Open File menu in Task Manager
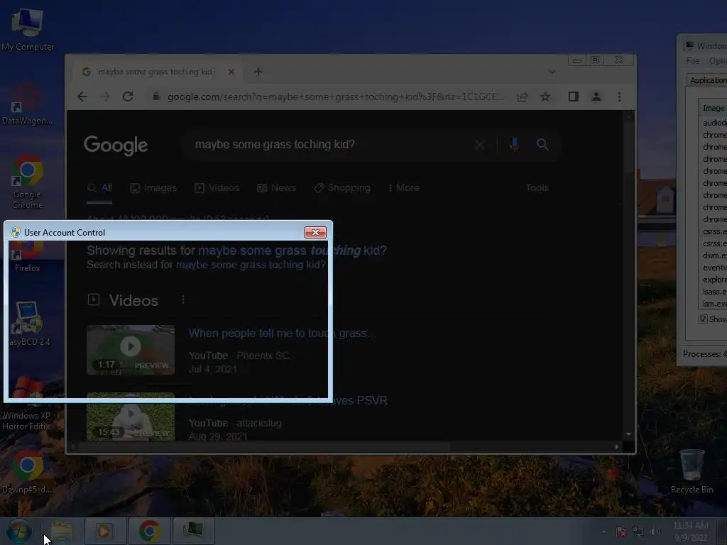This screenshot has height=545, width=727. coord(693,61)
